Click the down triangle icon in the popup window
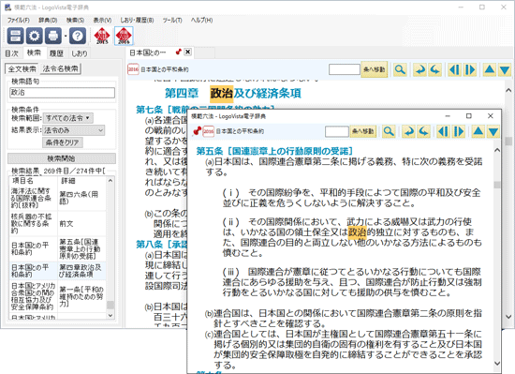Screen dimensions: 515x374 (493, 131)
